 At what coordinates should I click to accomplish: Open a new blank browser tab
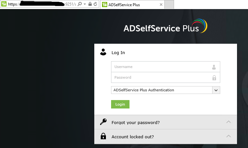pos(169,5)
